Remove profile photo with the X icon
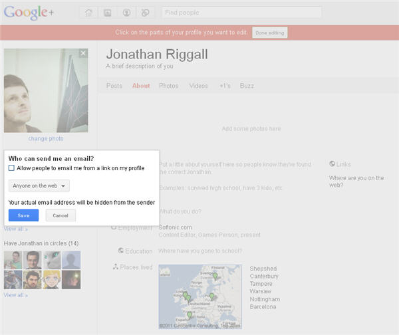 pyautogui.click(x=83, y=53)
